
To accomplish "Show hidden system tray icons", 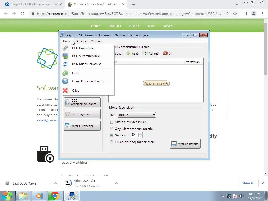I will pos(222,196).
